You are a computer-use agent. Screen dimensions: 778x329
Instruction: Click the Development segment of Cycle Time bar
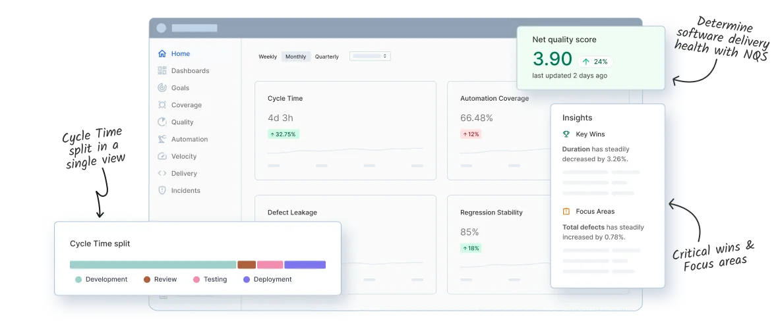pos(153,265)
